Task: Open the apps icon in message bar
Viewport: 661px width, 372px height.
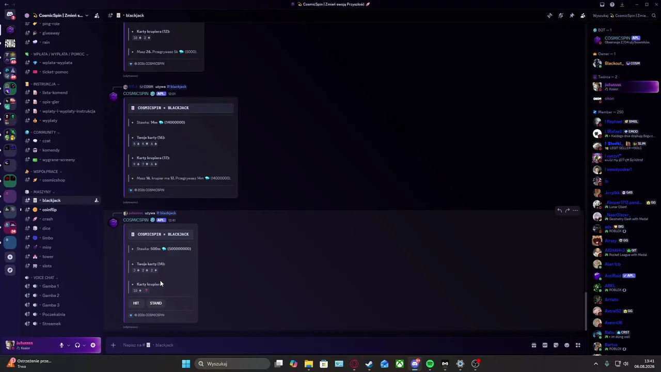Action: click(578, 345)
